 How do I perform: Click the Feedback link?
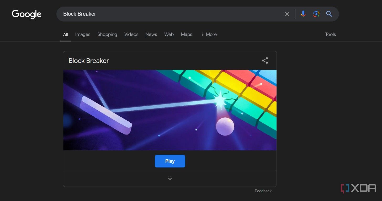[x=263, y=191]
